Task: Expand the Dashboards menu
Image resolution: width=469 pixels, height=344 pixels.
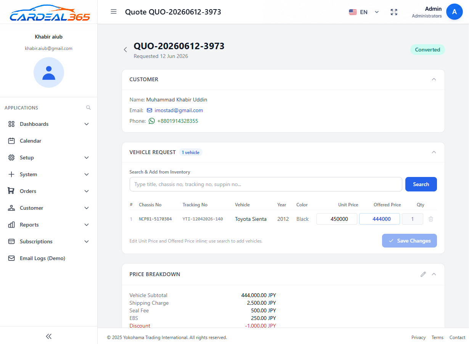Action: tap(48, 124)
